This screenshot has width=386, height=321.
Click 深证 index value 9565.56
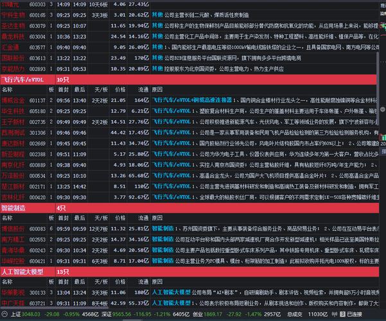point(122,314)
